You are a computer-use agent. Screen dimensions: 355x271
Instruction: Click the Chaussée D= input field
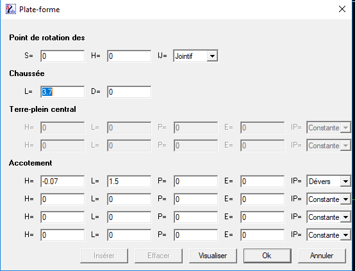pos(129,91)
